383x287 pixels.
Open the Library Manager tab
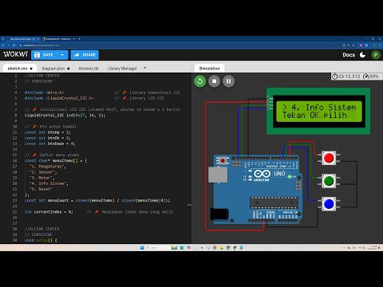[122, 69]
